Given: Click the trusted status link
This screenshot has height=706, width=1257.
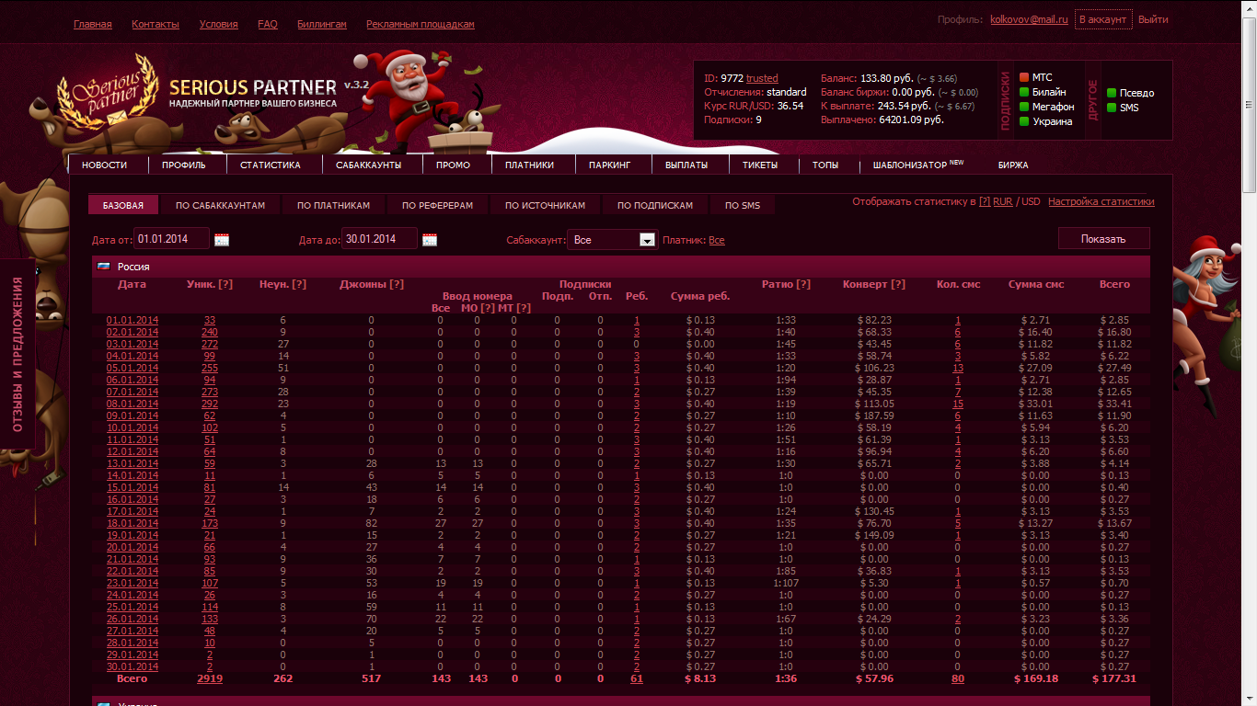Looking at the screenshot, I should [x=762, y=78].
